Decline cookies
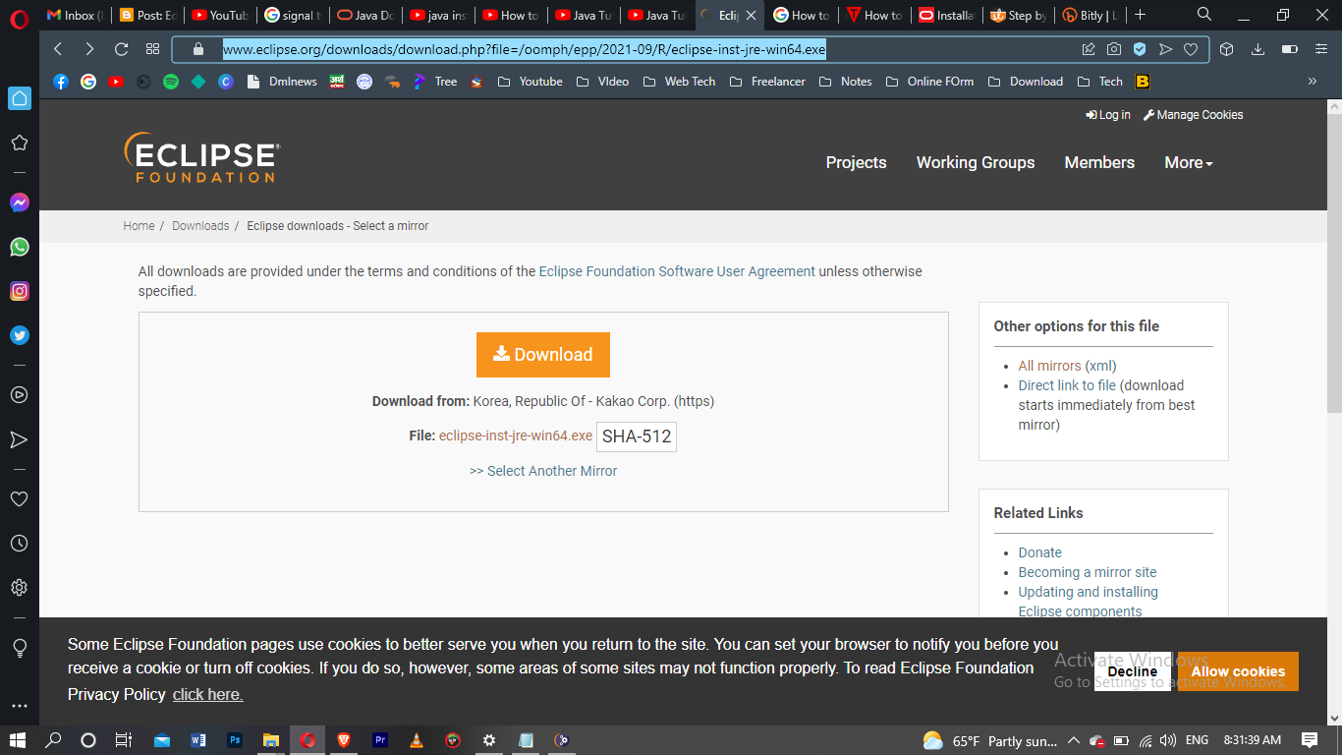The width and height of the screenshot is (1342, 755). click(x=1132, y=671)
